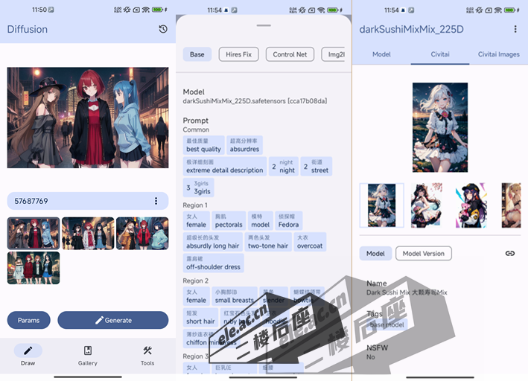Switch to the Civitai tab
The image size is (528, 381).
click(x=440, y=54)
